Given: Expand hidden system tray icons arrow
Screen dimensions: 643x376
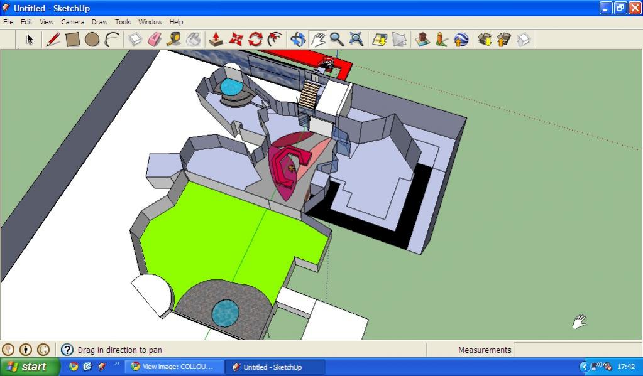Looking at the screenshot, I should point(584,367).
